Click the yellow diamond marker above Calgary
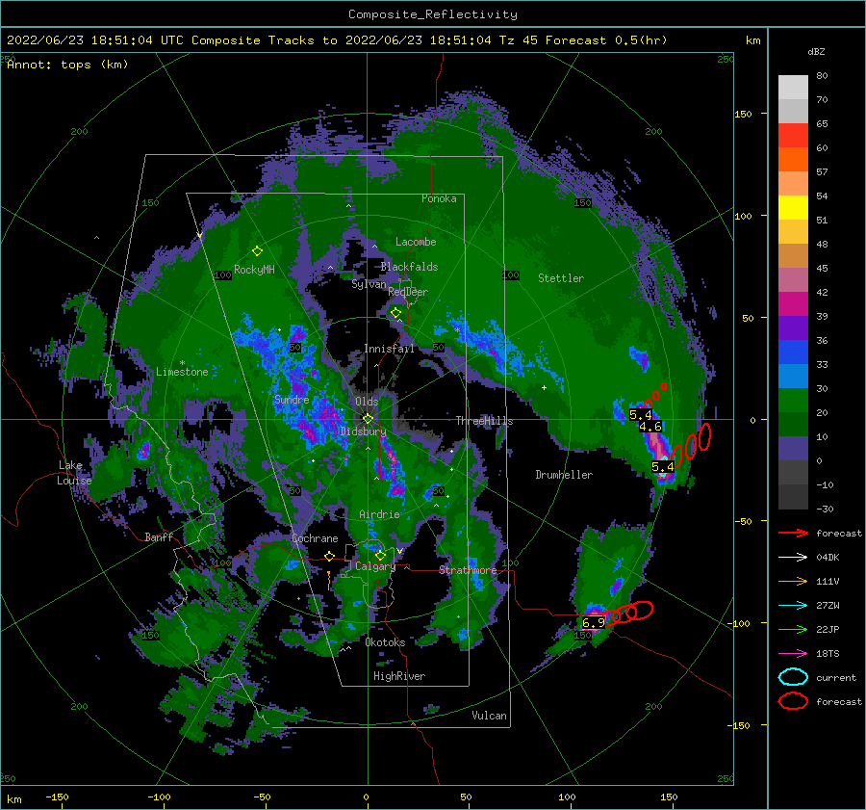This screenshot has height=810, width=866. pos(380,555)
